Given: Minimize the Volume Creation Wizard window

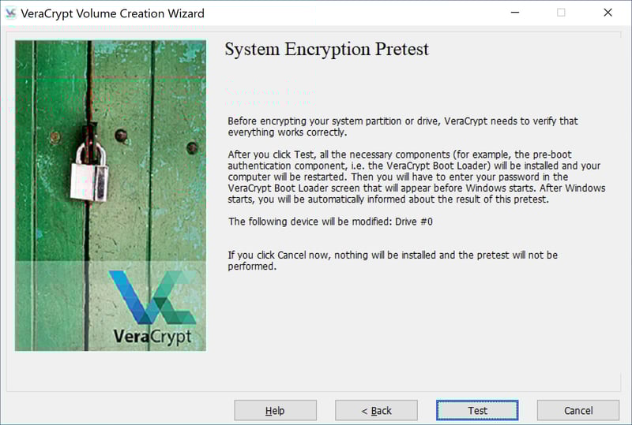Looking at the screenshot, I should [x=515, y=13].
